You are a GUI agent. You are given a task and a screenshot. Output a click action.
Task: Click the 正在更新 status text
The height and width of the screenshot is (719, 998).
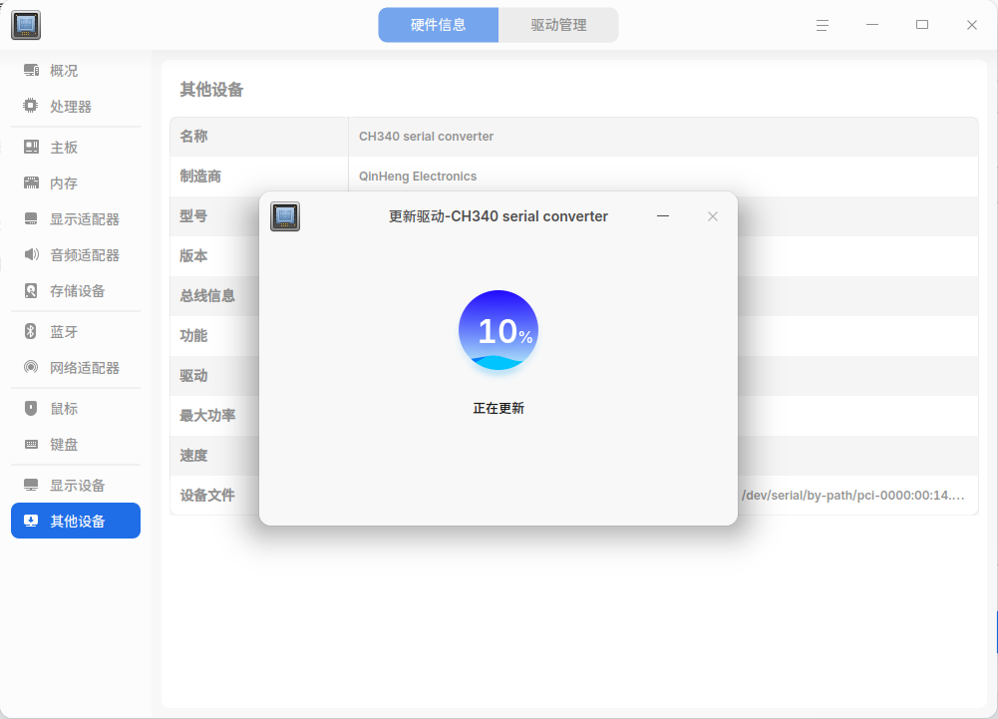pos(499,408)
